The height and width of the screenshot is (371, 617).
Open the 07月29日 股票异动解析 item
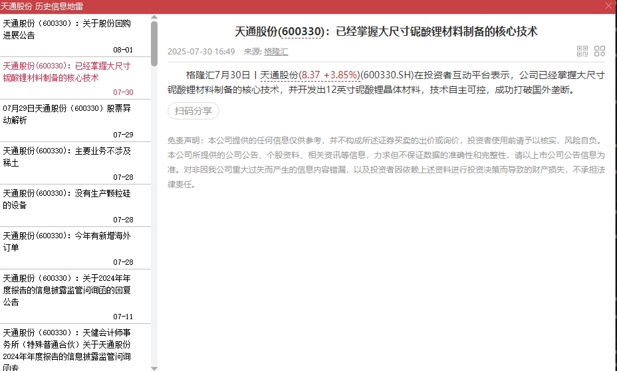pos(75,121)
